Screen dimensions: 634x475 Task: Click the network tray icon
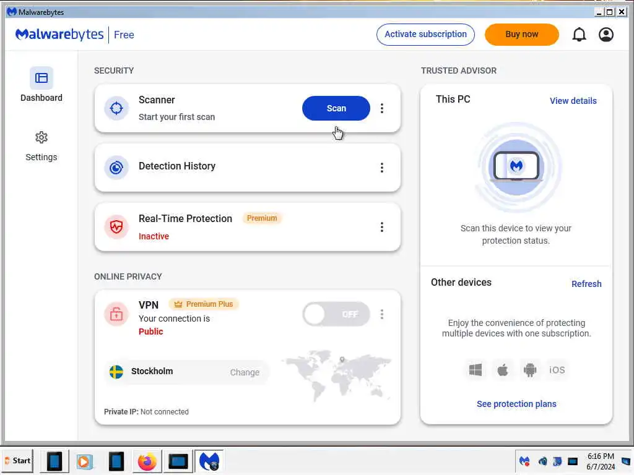557,461
